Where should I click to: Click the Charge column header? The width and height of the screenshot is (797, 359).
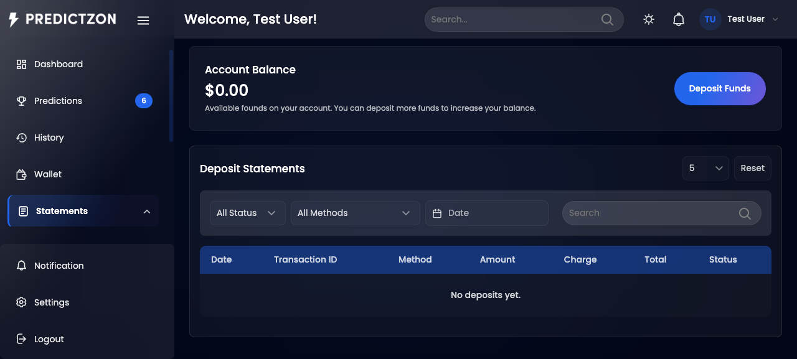(x=580, y=259)
